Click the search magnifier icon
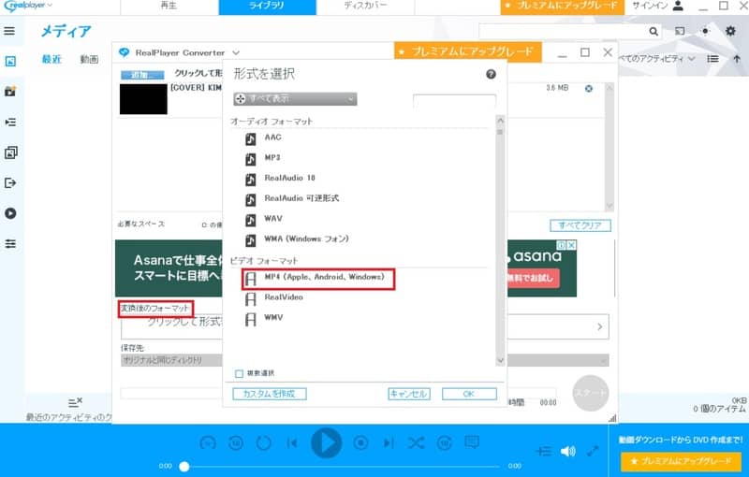The width and height of the screenshot is (749, 477). coord(654,32)
